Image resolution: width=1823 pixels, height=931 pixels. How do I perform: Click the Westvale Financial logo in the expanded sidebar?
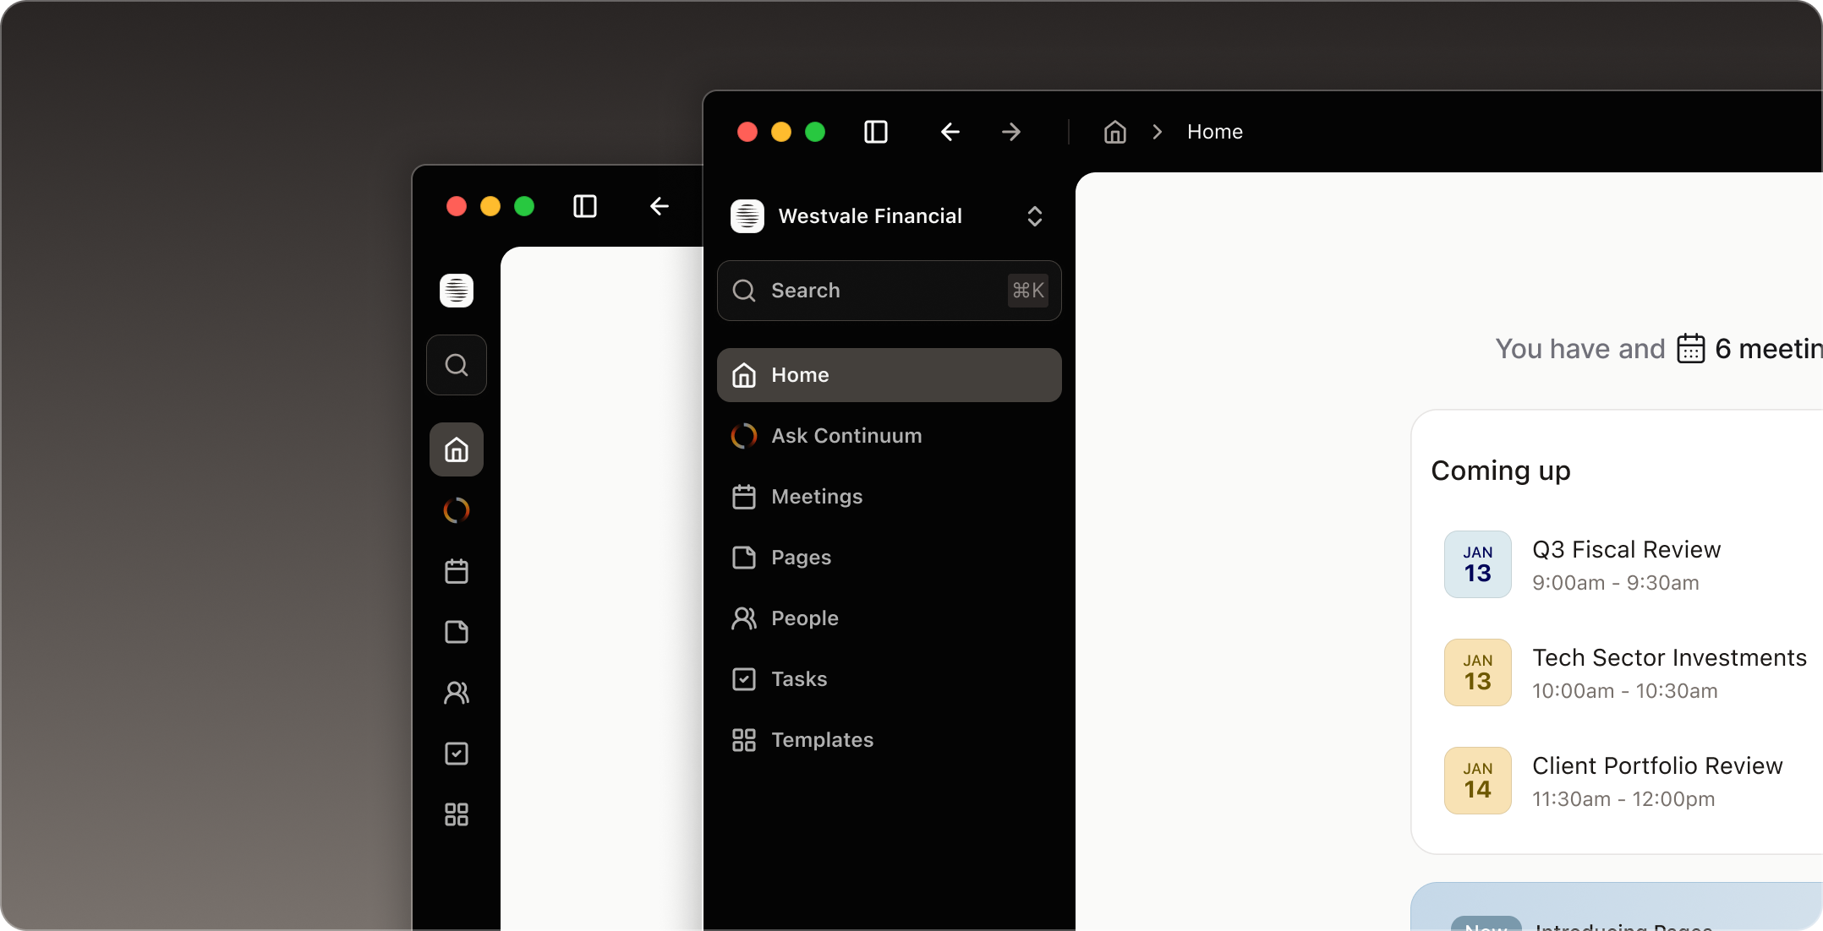click(747, 216)
